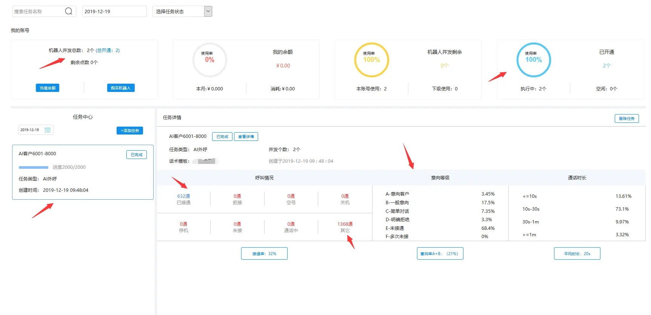651x315 pixels.
Task: Click the 632 connected calls count
Action: (183, 196)
